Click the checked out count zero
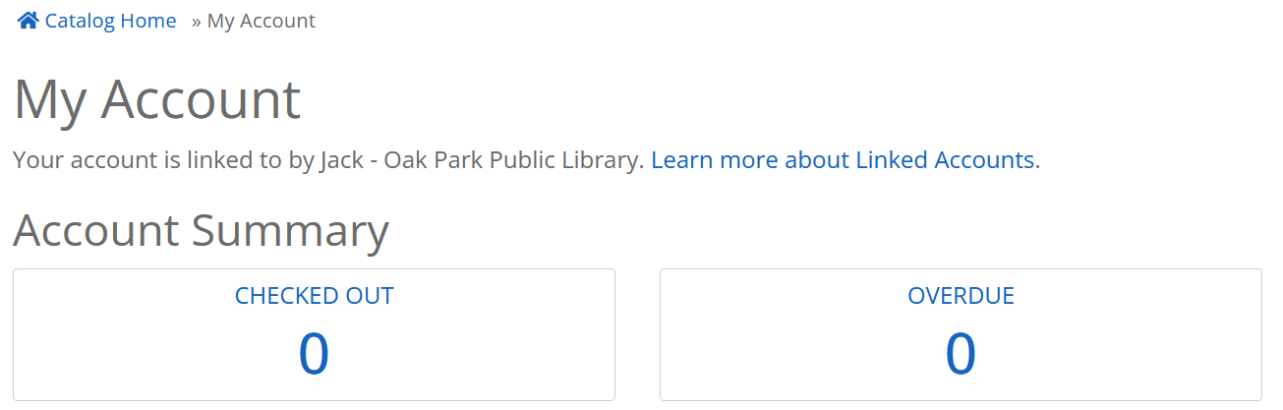Viewport: 1283px width, 410px height. pos(314,353)
